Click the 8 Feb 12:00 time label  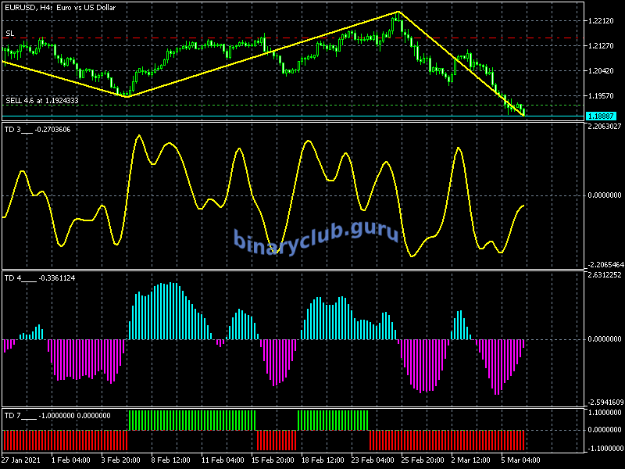pyautogui.click(x=170, y=460)
